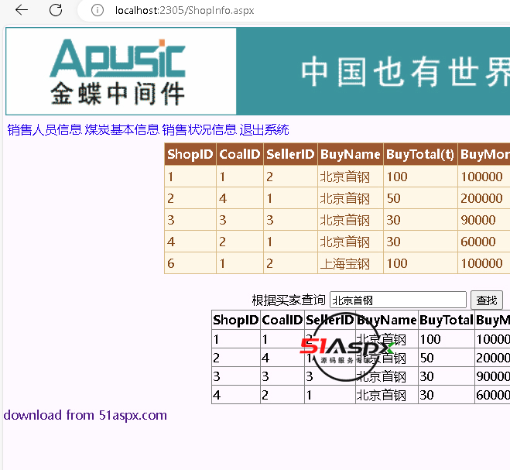Click ShopID header in top table
The image size is (510, 470).
tap(190, 154)
